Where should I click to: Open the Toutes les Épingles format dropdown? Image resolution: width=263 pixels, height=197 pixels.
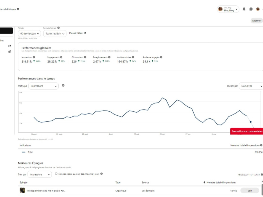(55, 34)
